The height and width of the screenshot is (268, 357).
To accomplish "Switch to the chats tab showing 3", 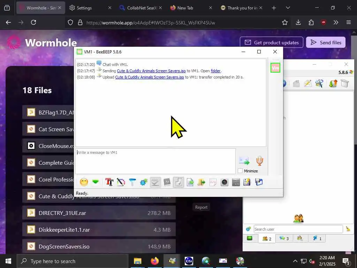I will point(284,238).
